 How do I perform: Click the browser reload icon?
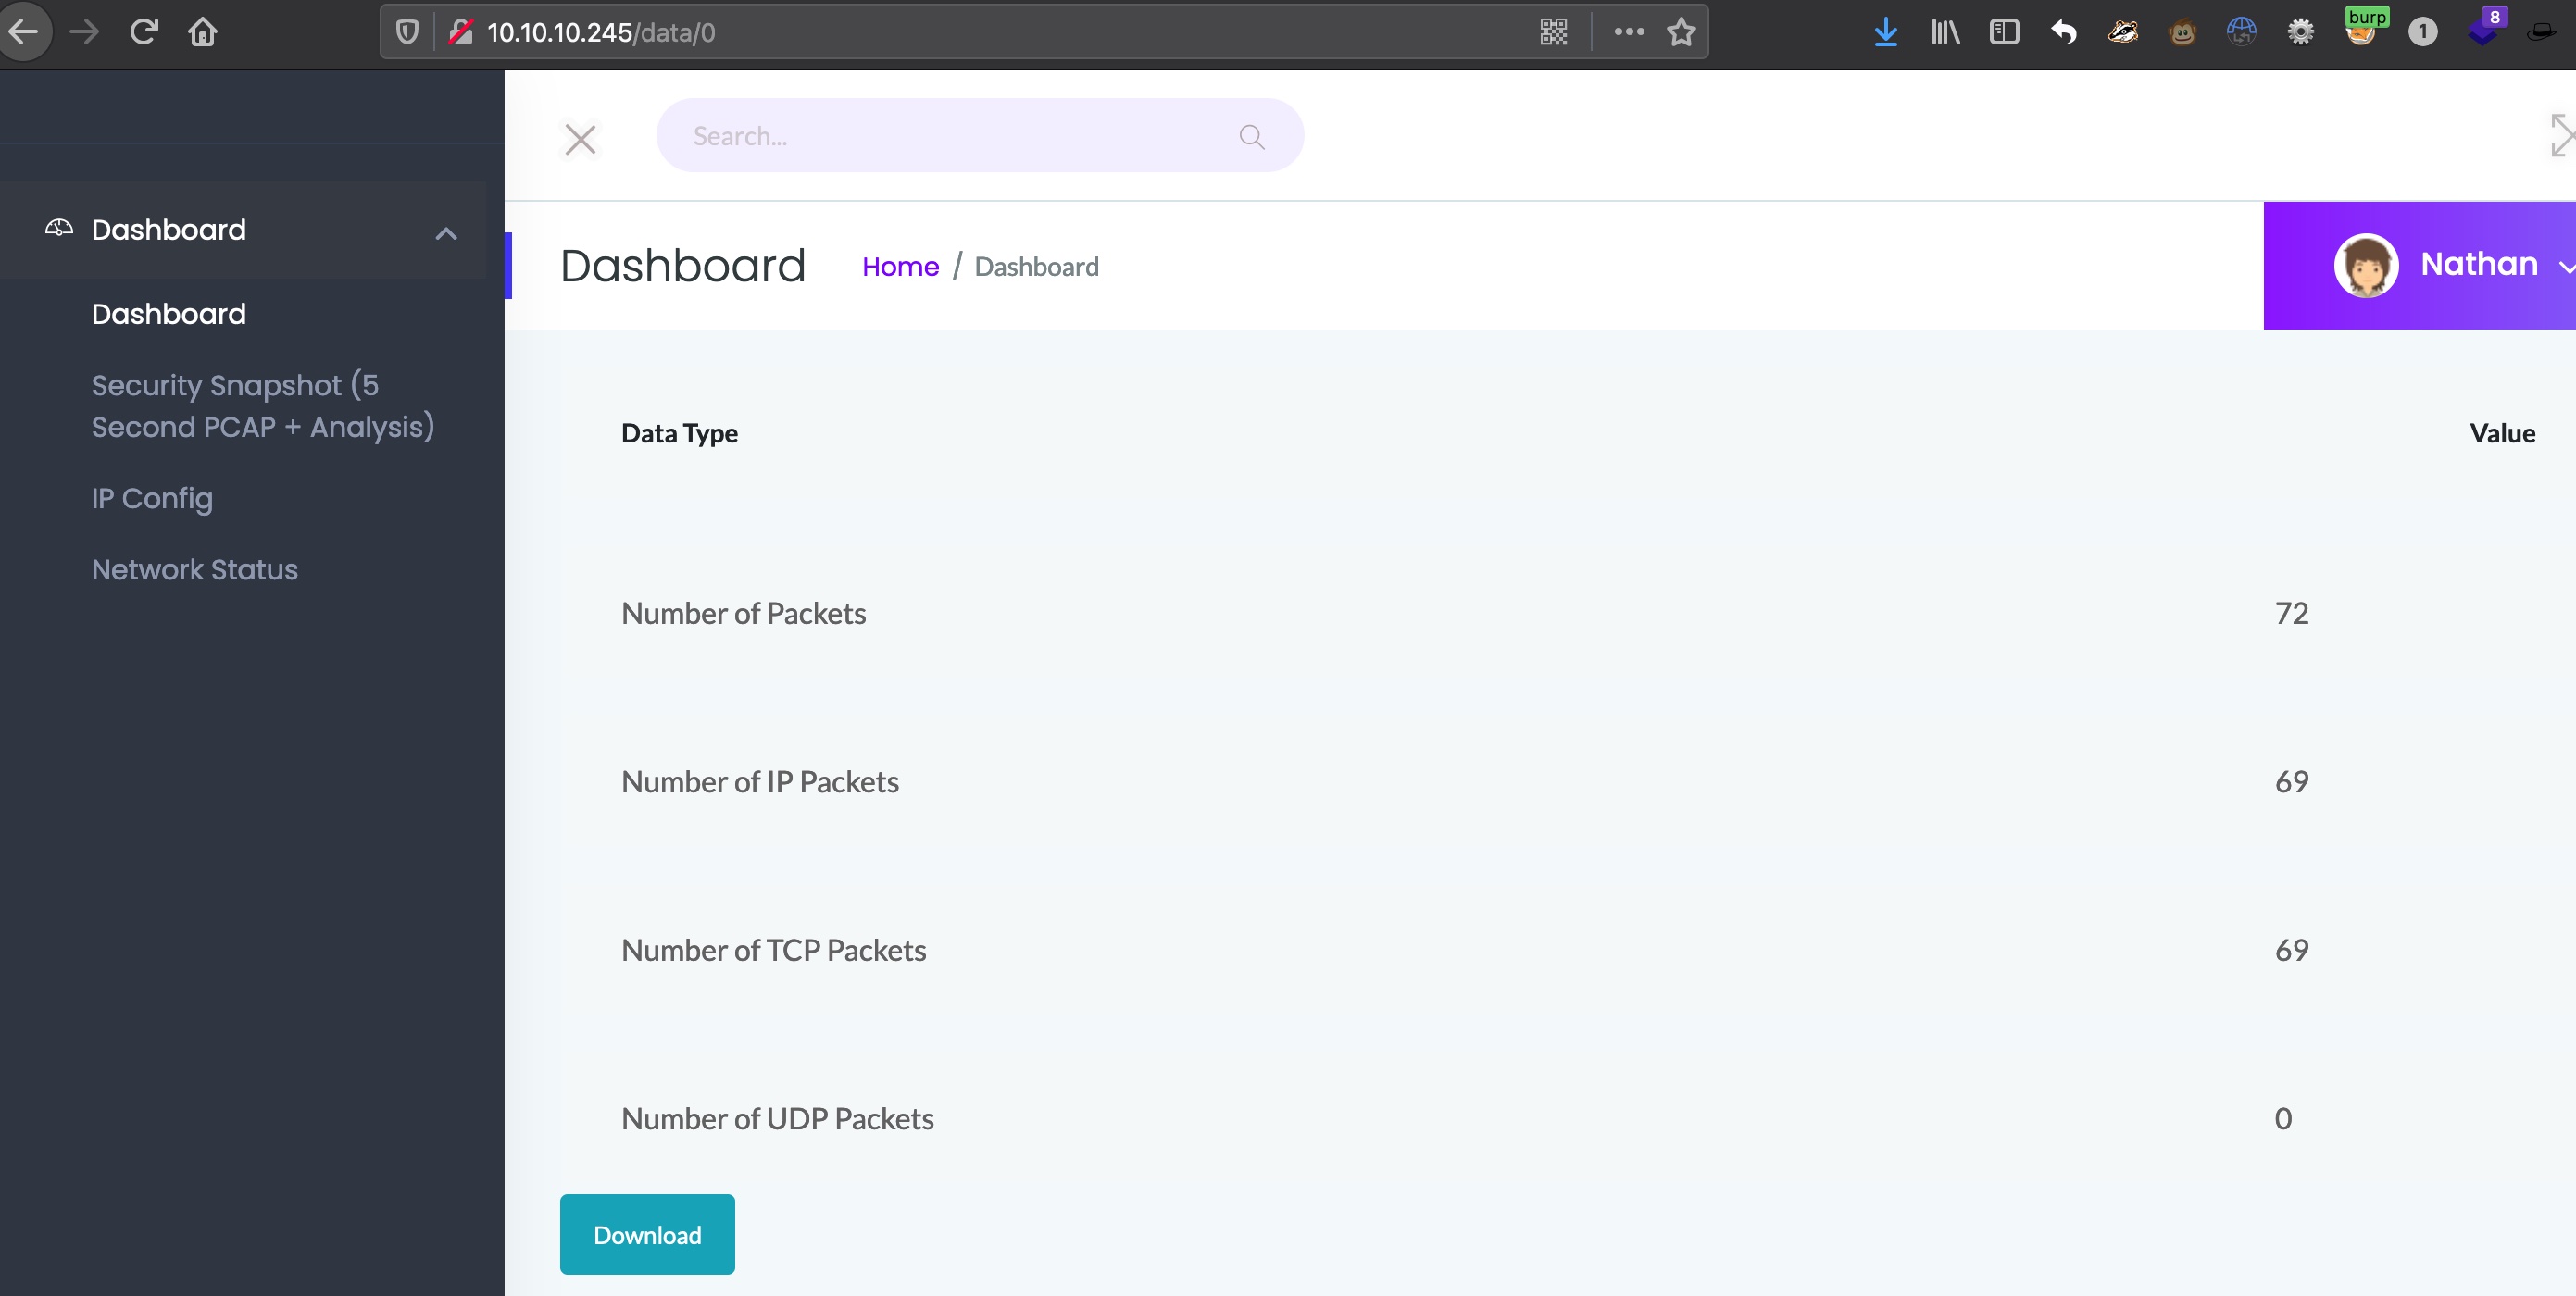pyautogui.click(x=144, y=32)
